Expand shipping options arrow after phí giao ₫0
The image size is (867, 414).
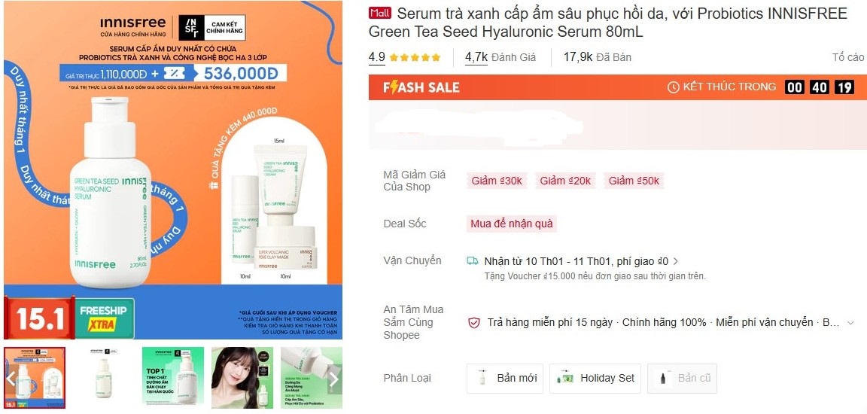675,261
